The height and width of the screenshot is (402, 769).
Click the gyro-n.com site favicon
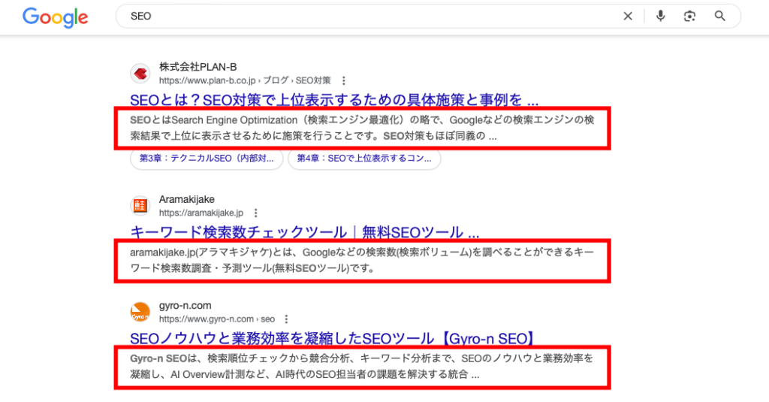click(x=140, y=312)
